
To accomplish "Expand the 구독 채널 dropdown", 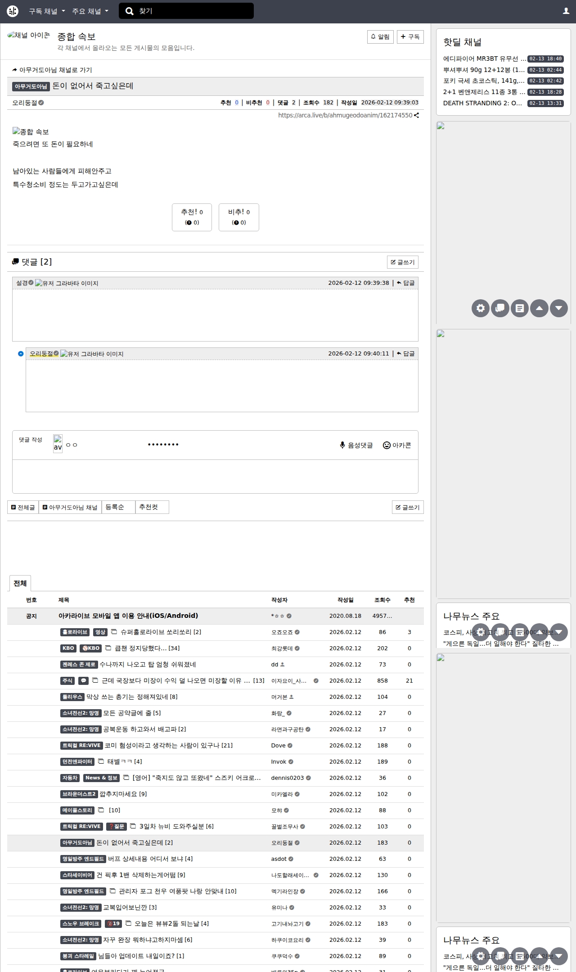I will pos(47,11).
